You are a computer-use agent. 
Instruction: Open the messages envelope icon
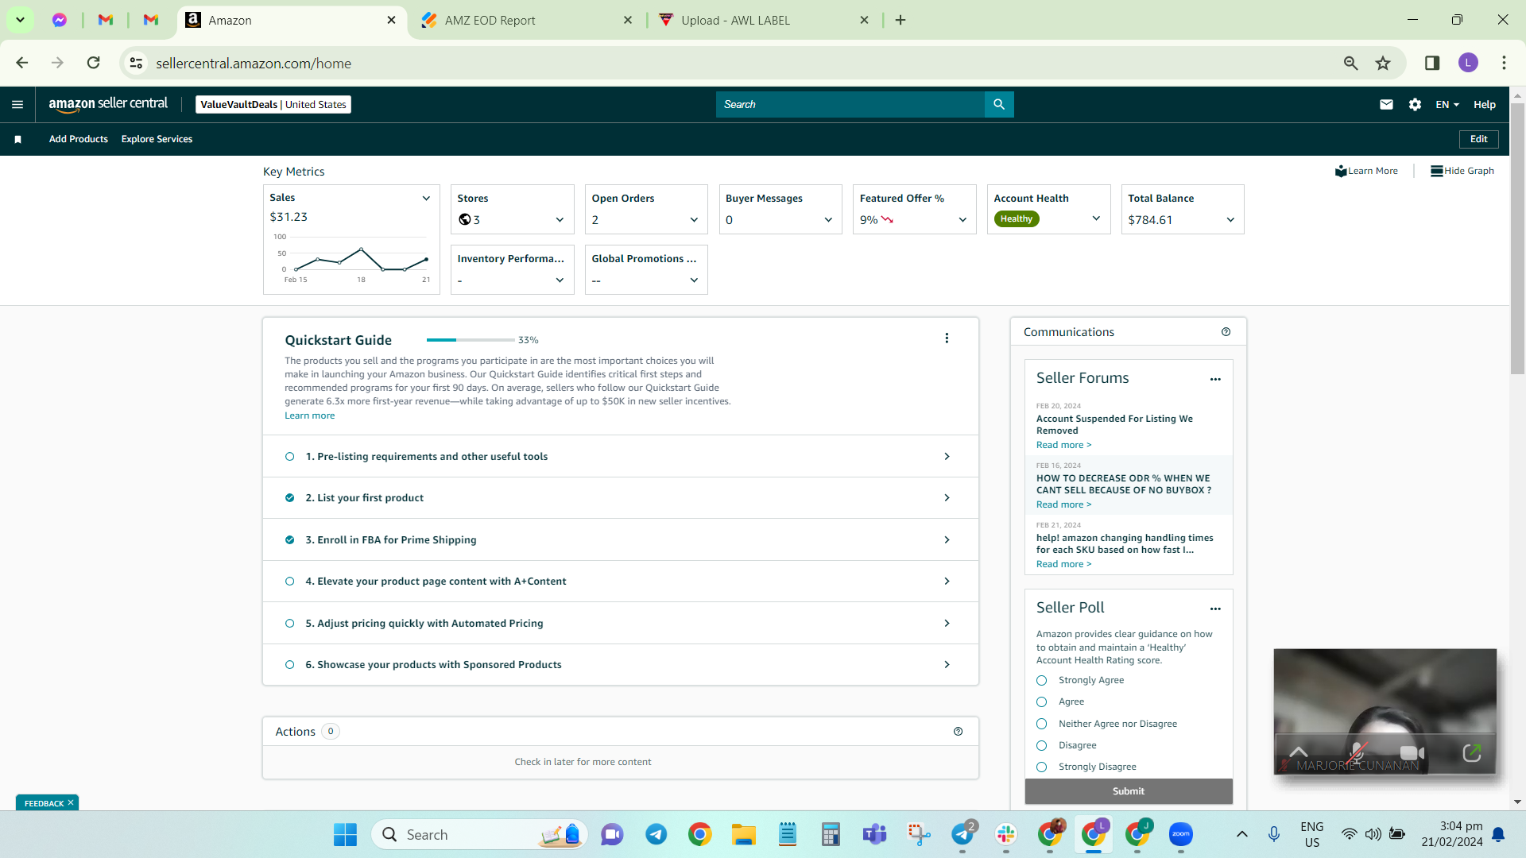coord(1386,104)
